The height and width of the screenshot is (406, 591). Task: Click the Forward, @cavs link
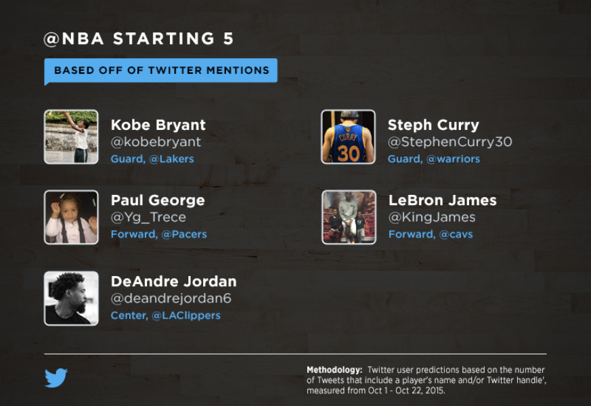431,234
